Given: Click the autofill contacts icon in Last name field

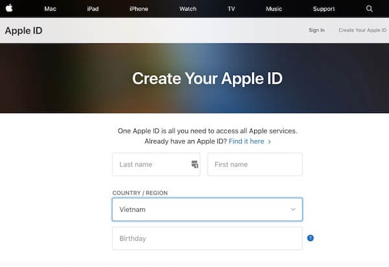Looking at the screenshot, I should (194, 165).
